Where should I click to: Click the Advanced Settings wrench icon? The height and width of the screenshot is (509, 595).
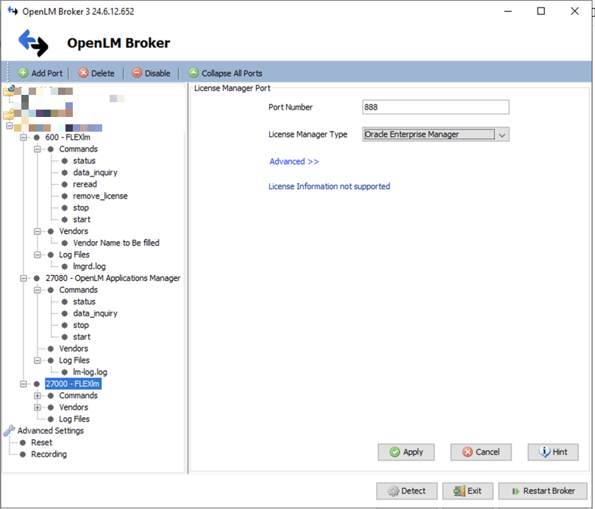(x=9, y=430)
